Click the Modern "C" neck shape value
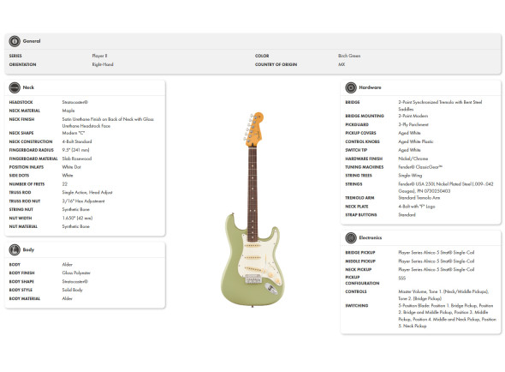Screen dimensions: 505x372 [74, 133]
